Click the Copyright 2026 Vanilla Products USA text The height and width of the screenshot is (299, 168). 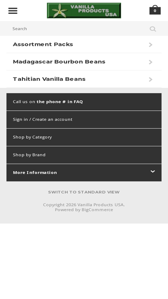coord(84,204)
